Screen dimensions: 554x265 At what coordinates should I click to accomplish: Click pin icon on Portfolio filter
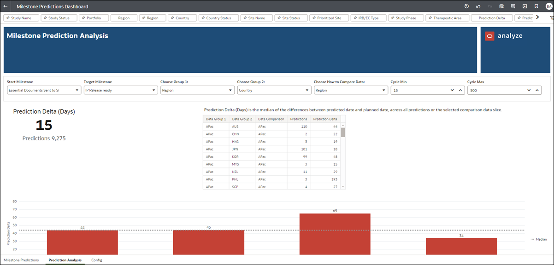[x=83, y=18]
